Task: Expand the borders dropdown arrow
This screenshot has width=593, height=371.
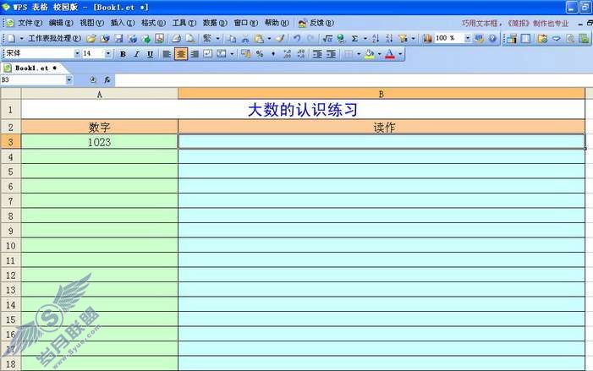Action: tap(358, 54)
